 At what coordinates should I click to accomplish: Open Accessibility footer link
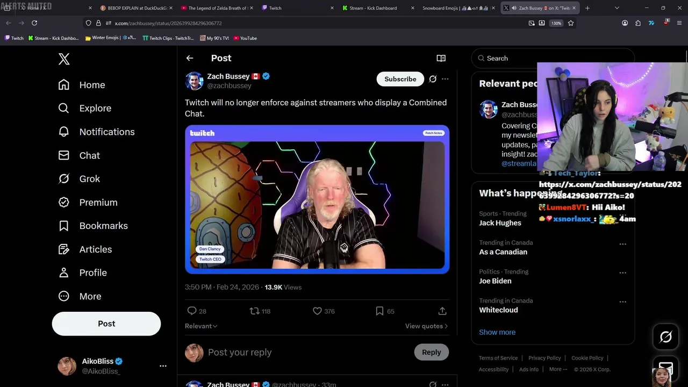[x=493, y=369]
